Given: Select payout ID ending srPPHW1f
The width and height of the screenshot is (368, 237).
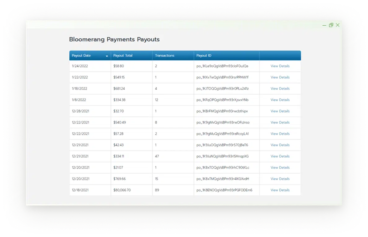Looking at the screenshot, I should tap(222, 77).
